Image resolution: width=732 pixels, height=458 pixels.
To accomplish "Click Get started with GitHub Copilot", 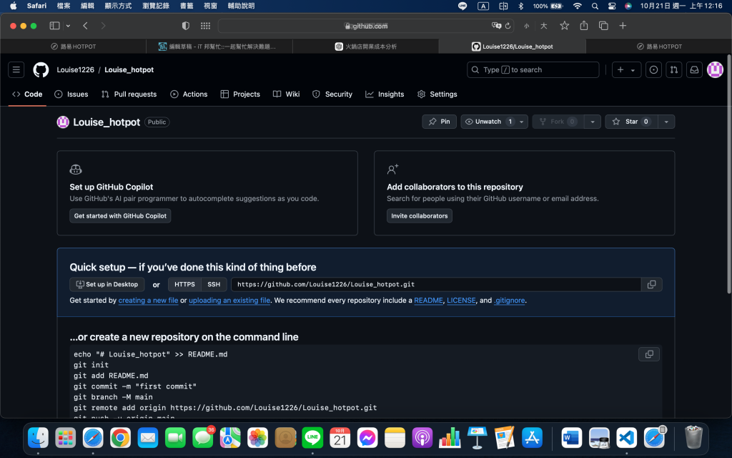I will tap(120, 216).
